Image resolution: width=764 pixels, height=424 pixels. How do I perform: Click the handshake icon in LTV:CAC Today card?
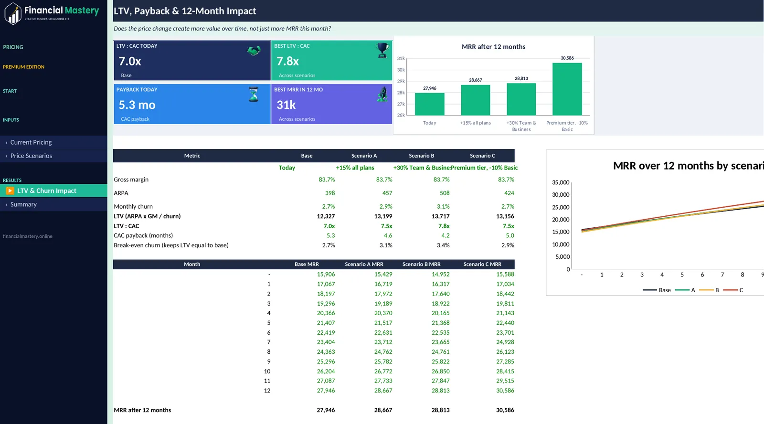(x=254, y=50)
